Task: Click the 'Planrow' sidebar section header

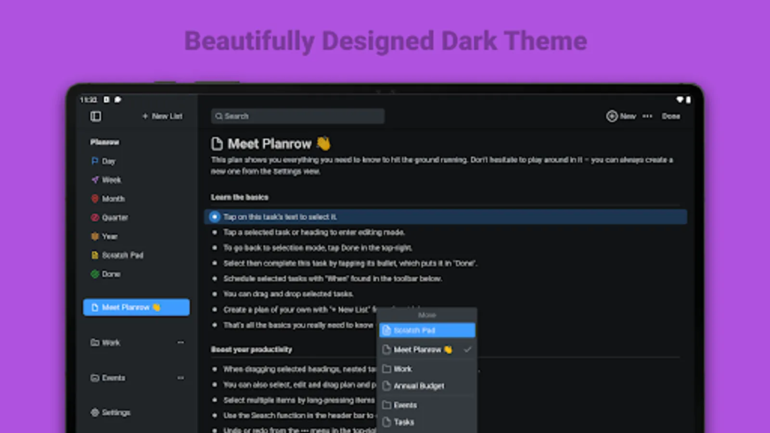Action: (x=104, y=142)
